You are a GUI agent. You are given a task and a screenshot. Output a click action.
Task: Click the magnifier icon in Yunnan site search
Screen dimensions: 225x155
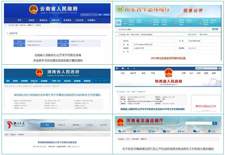click(x=95, y=15)
